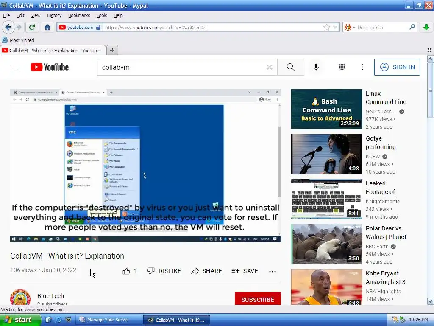The image size is (434, 326).
Task: Select the CollabVM YouTube browser tab
Action: click(x=53, y=51)
